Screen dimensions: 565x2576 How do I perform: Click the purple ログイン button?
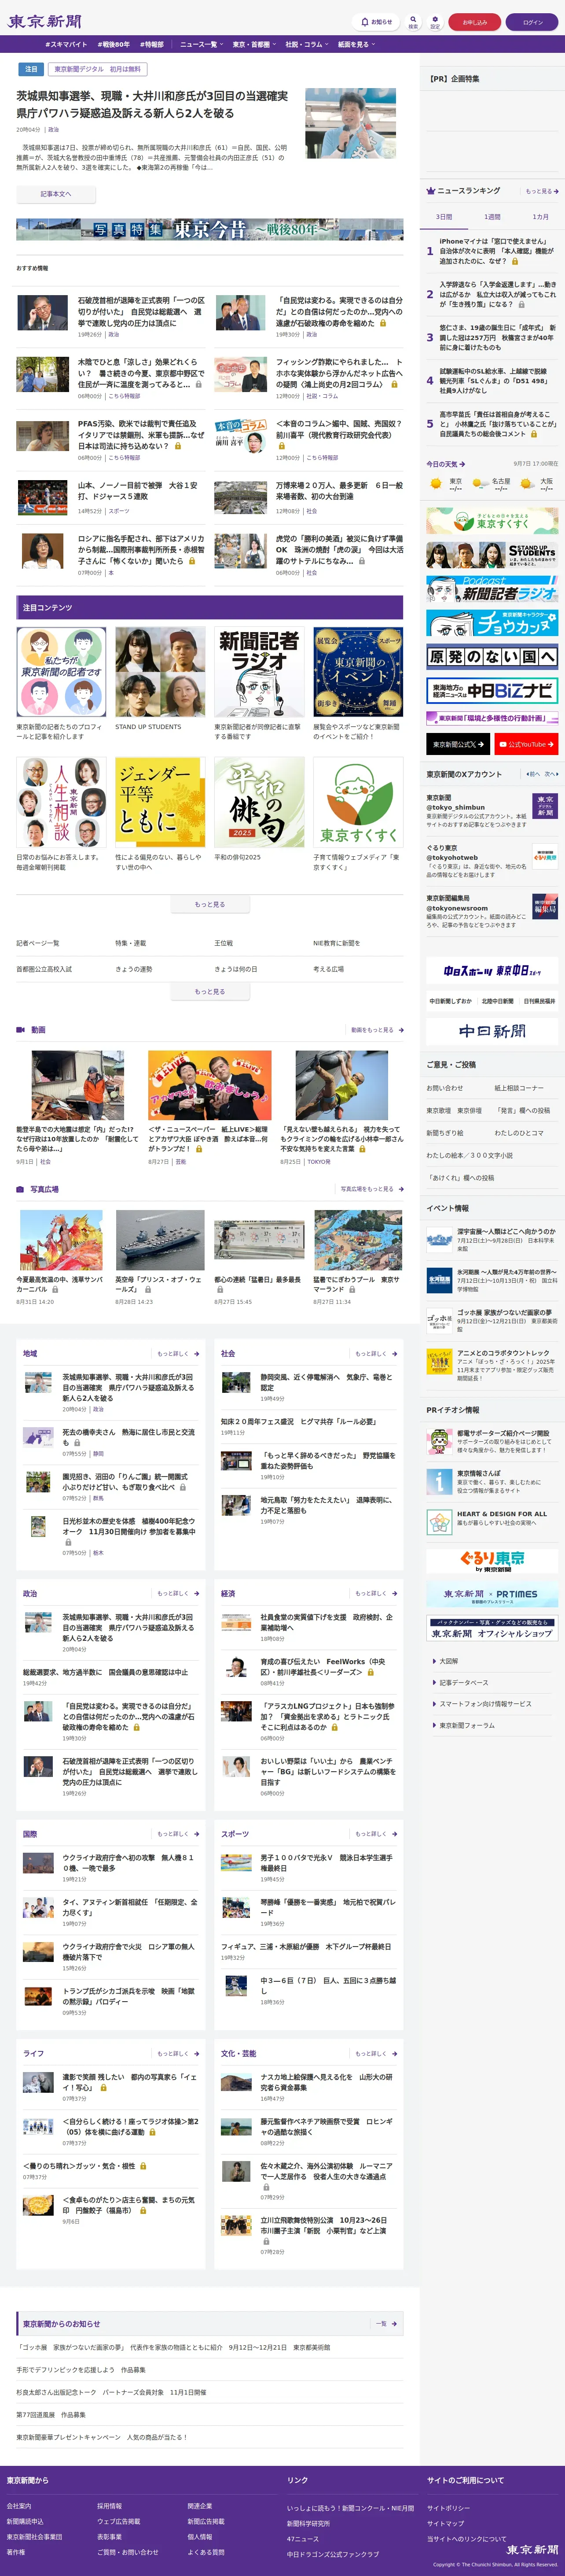coord(532,21)
